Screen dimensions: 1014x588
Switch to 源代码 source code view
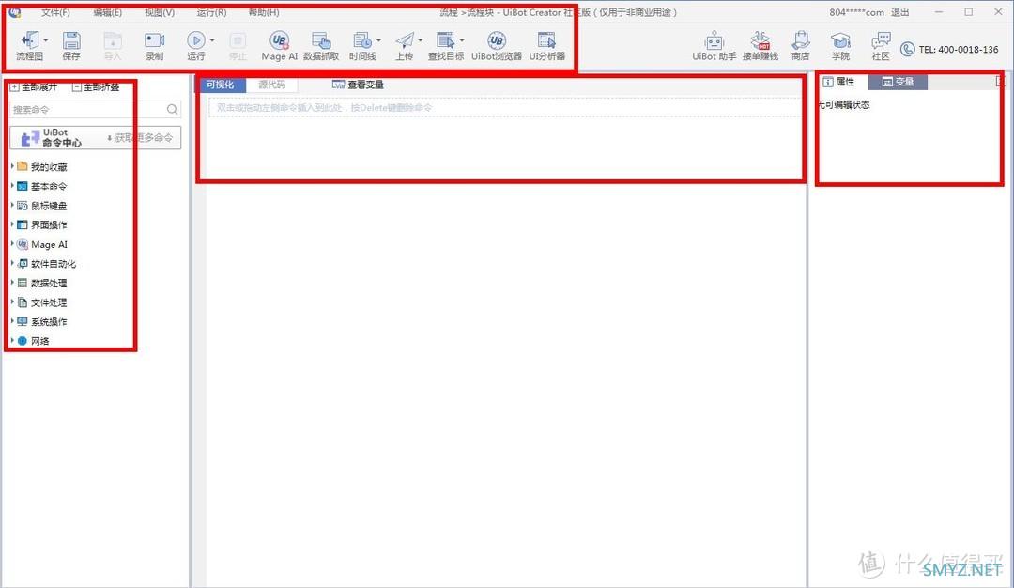pyautogui.click(x=272, y=85)
